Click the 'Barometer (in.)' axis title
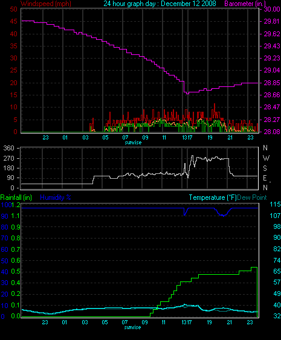This screenshot has width=281, height=340. click(x=245, y=4)
